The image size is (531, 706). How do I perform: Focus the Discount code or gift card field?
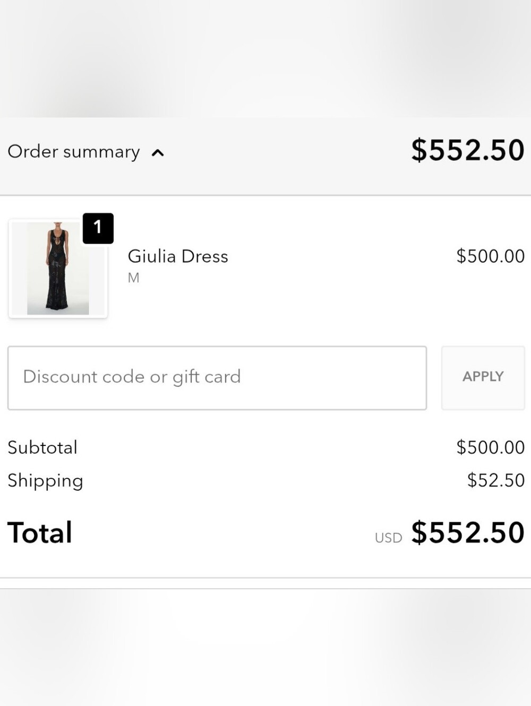(x=217, y=378)
